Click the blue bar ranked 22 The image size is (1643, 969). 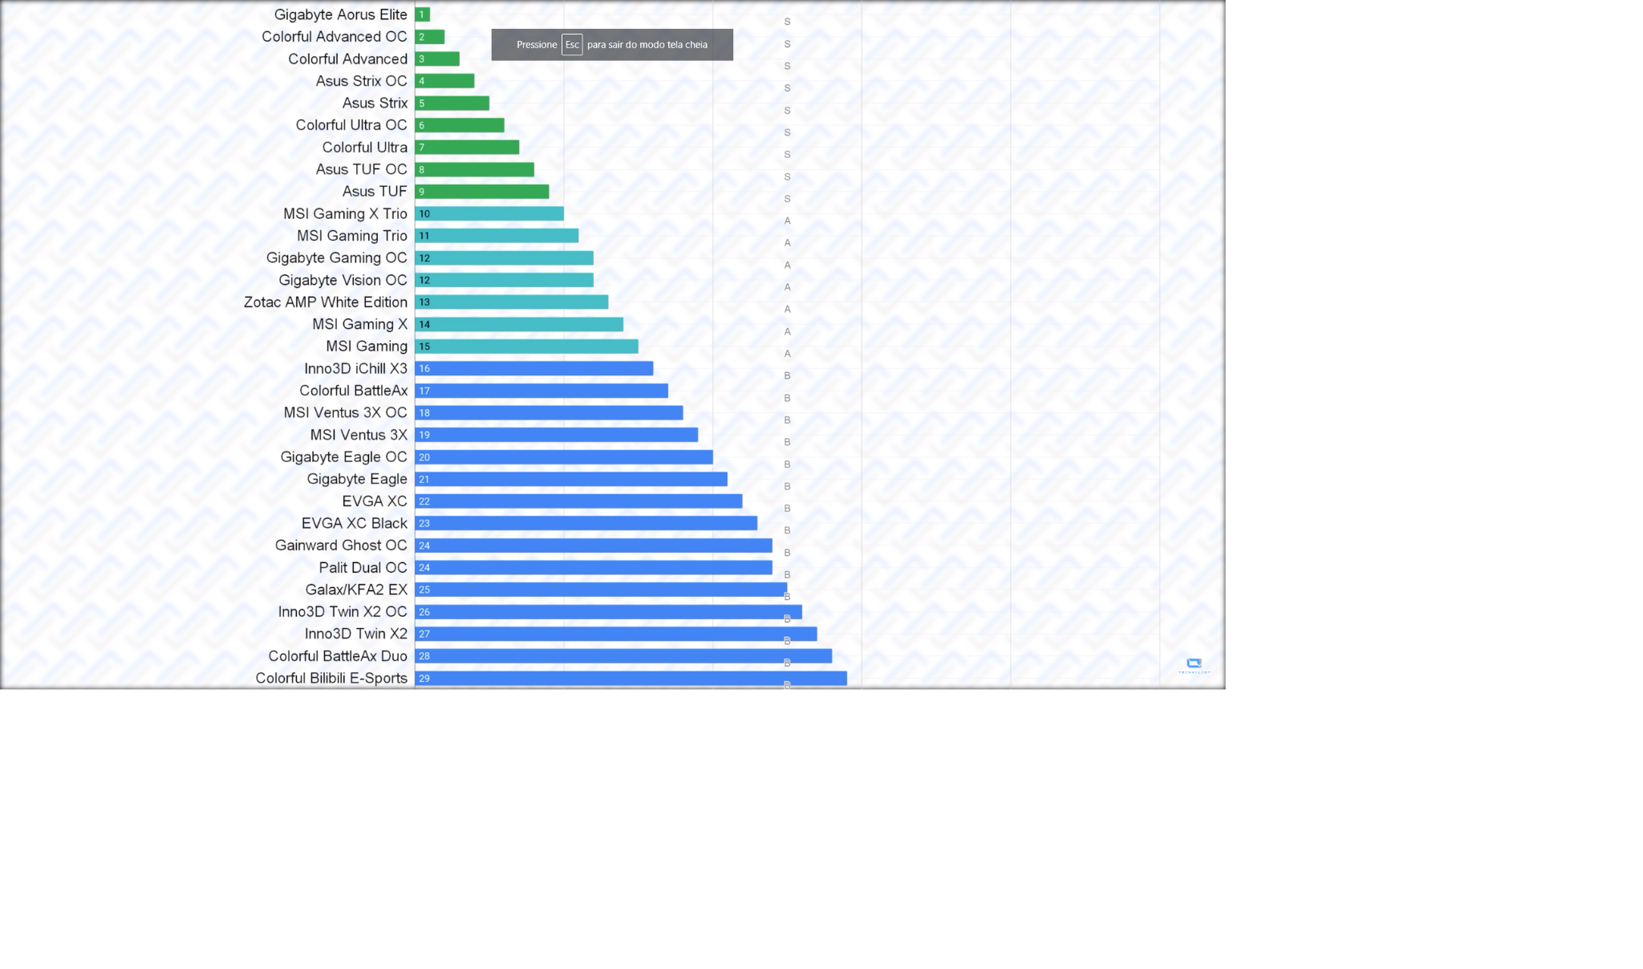(x=578, y=501)
